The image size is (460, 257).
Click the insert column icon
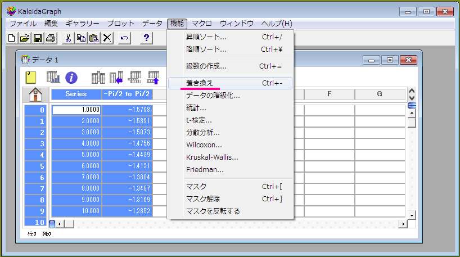tap(98, 78)
